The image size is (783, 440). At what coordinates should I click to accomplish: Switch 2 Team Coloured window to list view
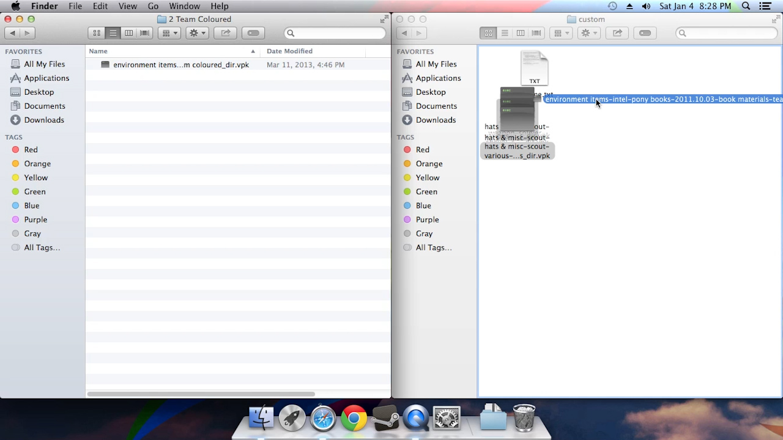[113, 33]
